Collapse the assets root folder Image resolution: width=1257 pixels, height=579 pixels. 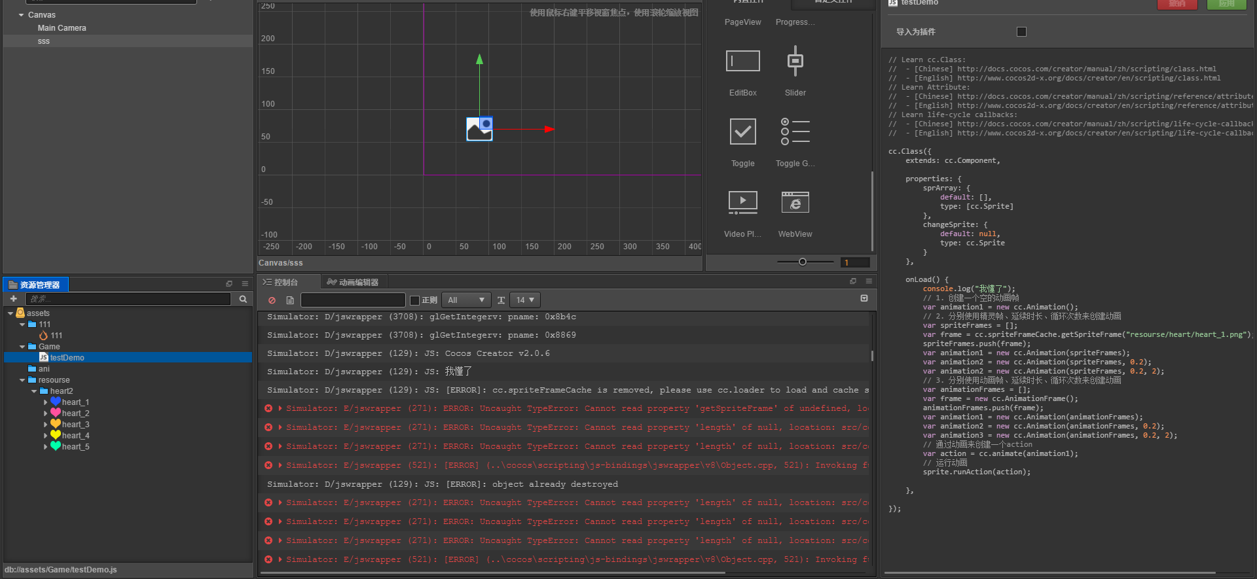(10, 313)
